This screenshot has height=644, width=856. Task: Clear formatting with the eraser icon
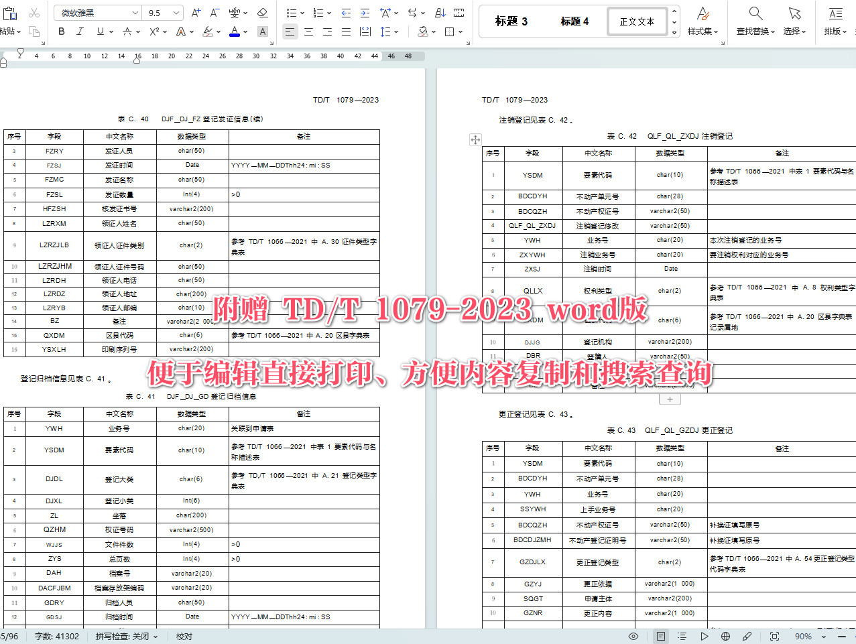pyautogui.click(x=261, y=12)
